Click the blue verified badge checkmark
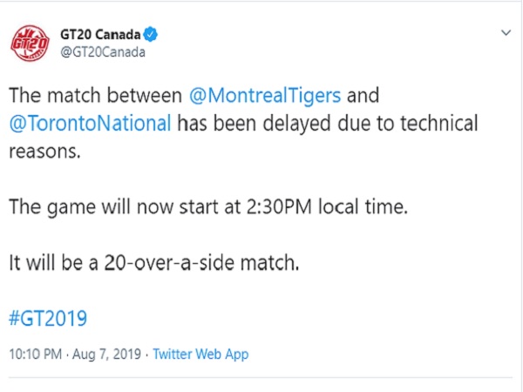Screen dimensions: 523x392 (x=151, y=35)
